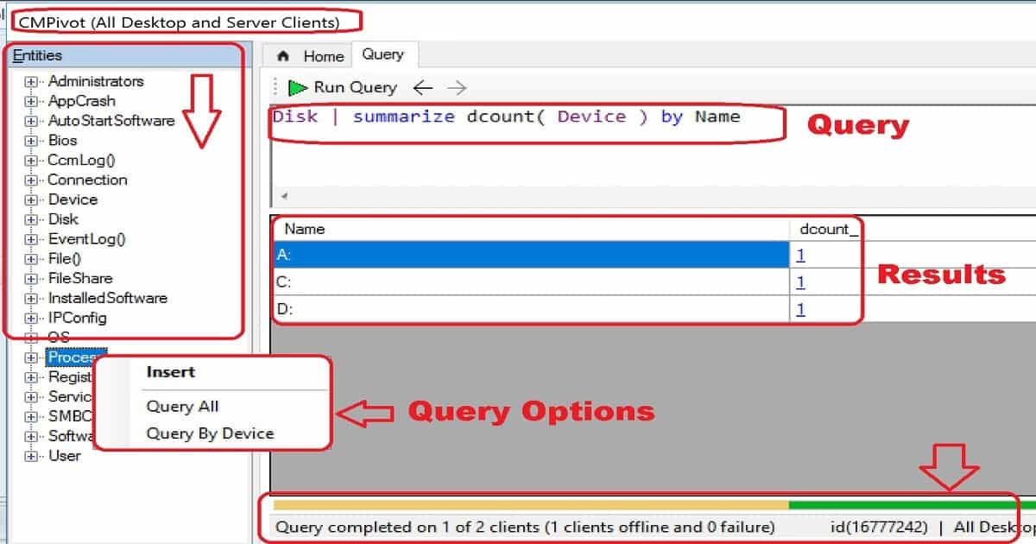The width and height of the screenshot is (1036, 544).
Task: Expand the AppCrash entity node
Action: point(33,101)
